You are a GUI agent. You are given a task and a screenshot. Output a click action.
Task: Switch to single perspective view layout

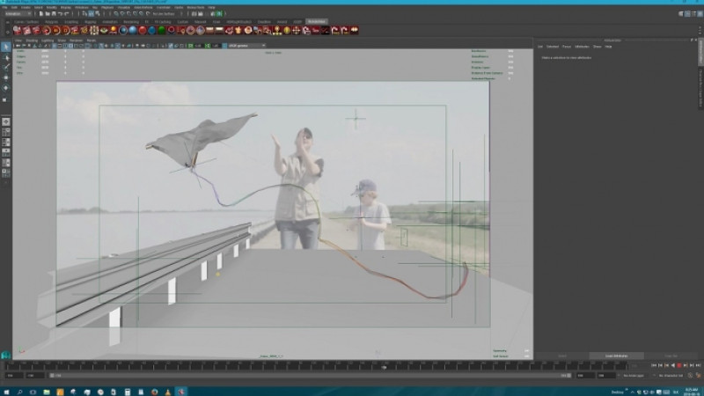pos(6,121)
